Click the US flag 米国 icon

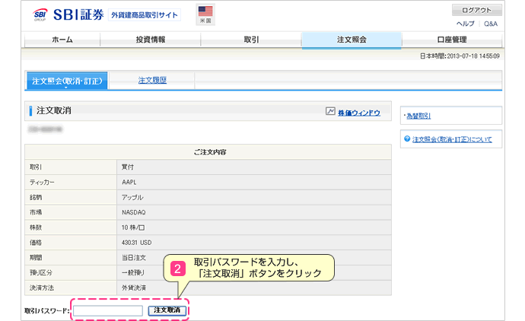(205, 14)
